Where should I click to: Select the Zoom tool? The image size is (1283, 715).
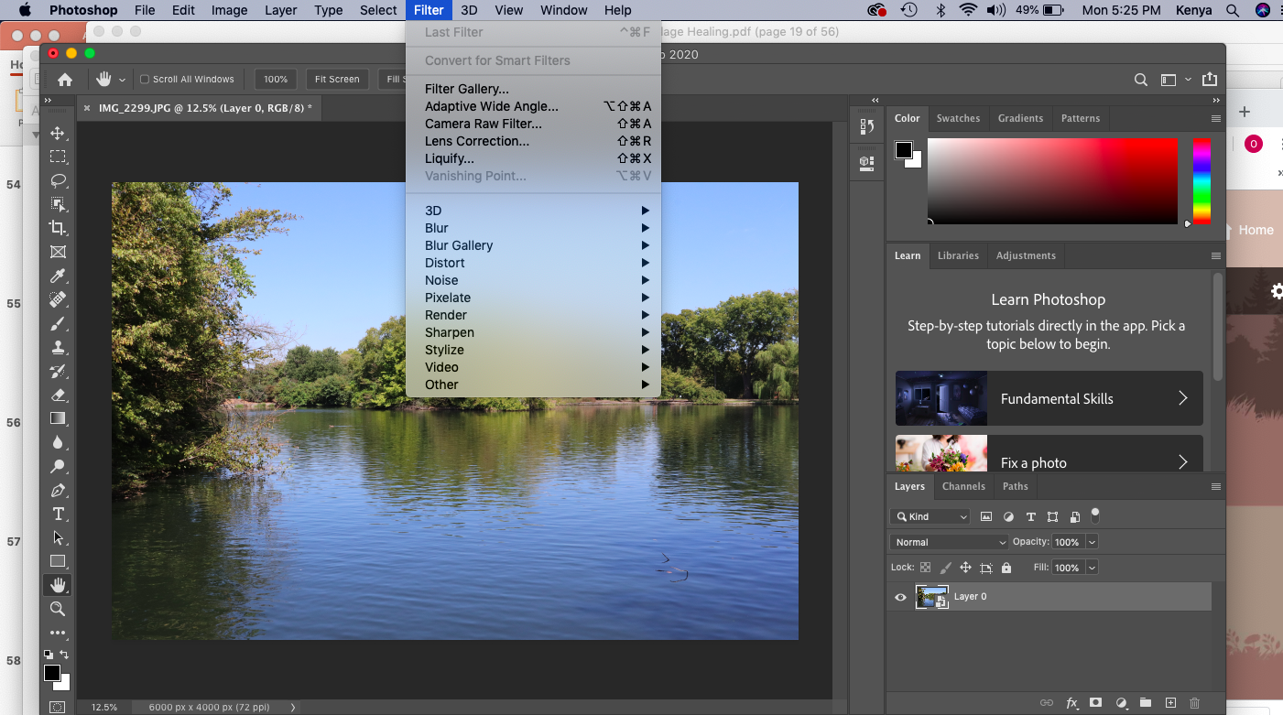[58, 609]
